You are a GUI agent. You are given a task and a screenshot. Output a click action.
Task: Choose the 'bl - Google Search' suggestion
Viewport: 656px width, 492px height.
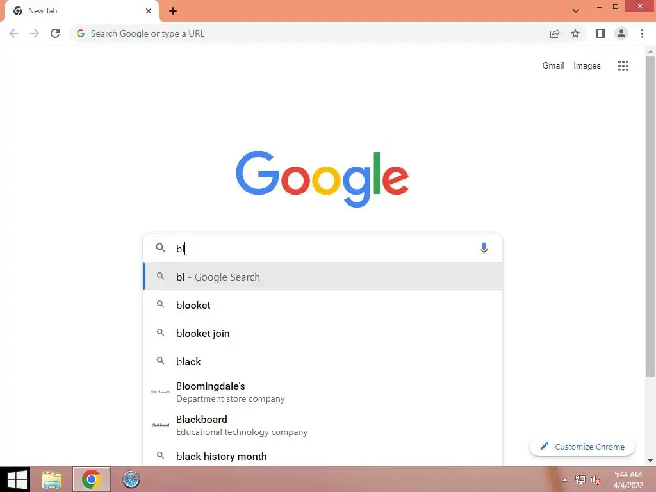(x=323, y=277)
